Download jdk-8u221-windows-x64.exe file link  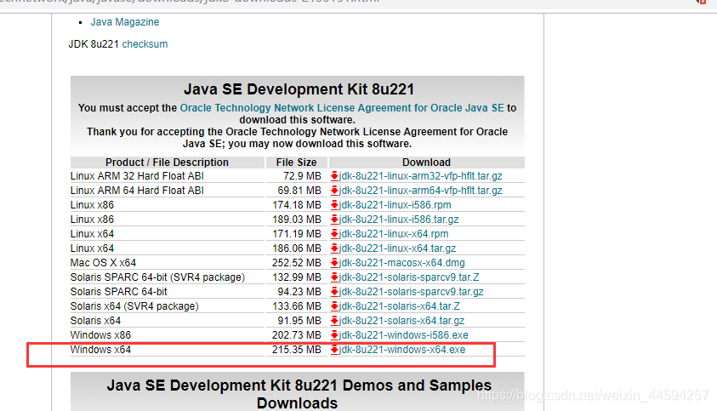402,350
